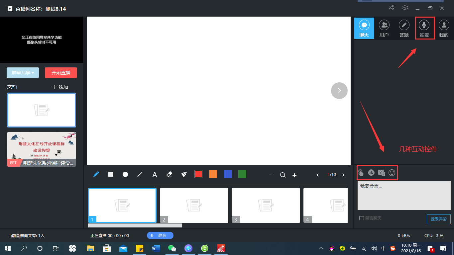Click the 当前直播间共有: 1人 status text
454x255 pixels.
[x=26, y=236]
